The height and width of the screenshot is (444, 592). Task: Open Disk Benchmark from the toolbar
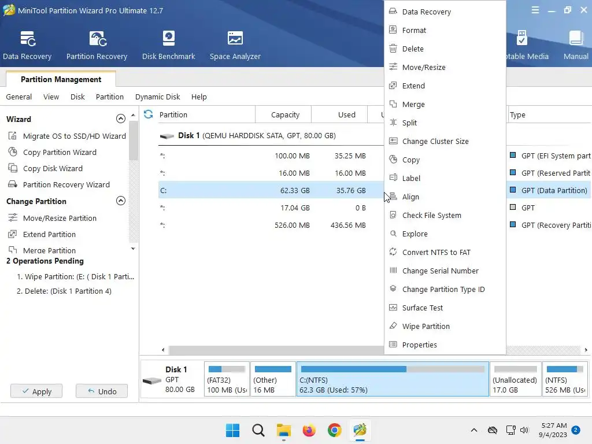pos(168,45)
